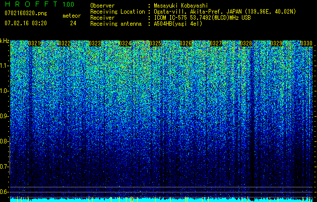317x202 pixels.
Task: Click the 0328 time marker label
Action: (x=246, y=43)
